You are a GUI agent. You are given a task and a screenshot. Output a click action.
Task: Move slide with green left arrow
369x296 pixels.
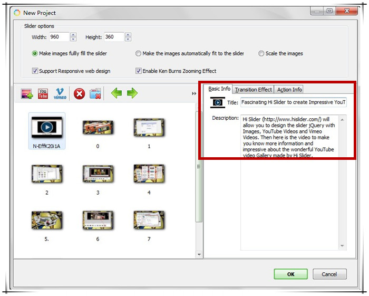(116, 93)
